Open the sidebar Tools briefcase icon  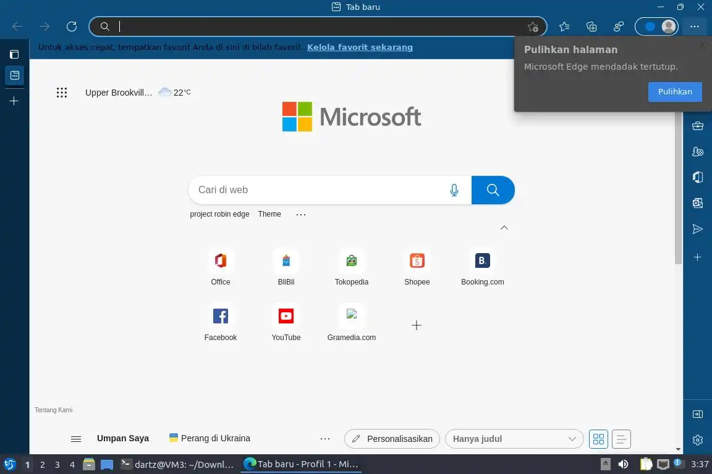pos(698,126)
